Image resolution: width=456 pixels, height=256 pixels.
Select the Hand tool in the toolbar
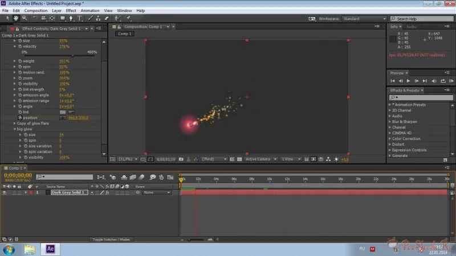16,18
